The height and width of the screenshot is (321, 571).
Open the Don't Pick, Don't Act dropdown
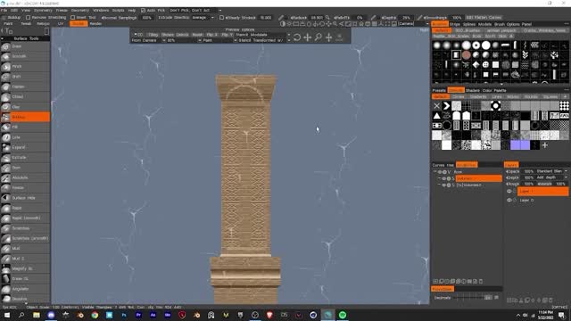pyautogui.click(x=195, y=10)
